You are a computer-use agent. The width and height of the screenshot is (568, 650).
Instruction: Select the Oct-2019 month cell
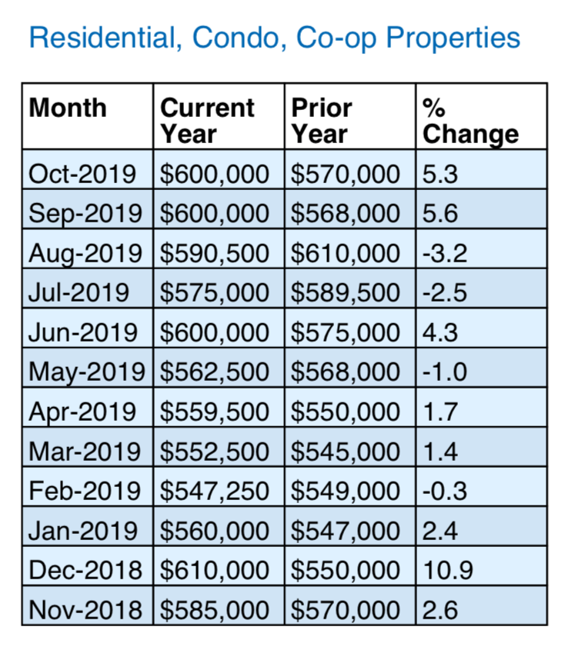pyautogui.click(x=83, y=173)
